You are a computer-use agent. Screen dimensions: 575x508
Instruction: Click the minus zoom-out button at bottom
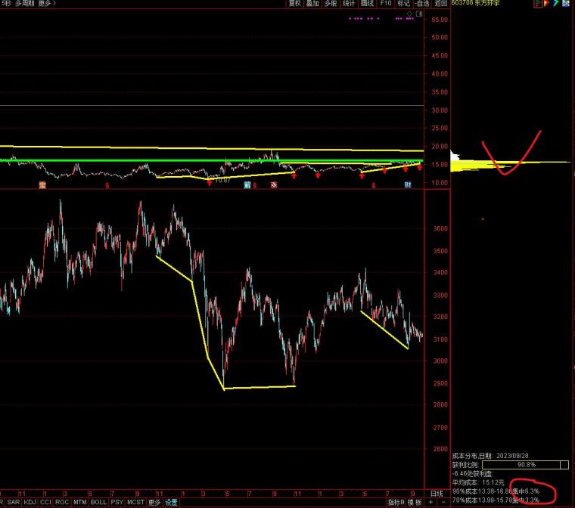443,502
